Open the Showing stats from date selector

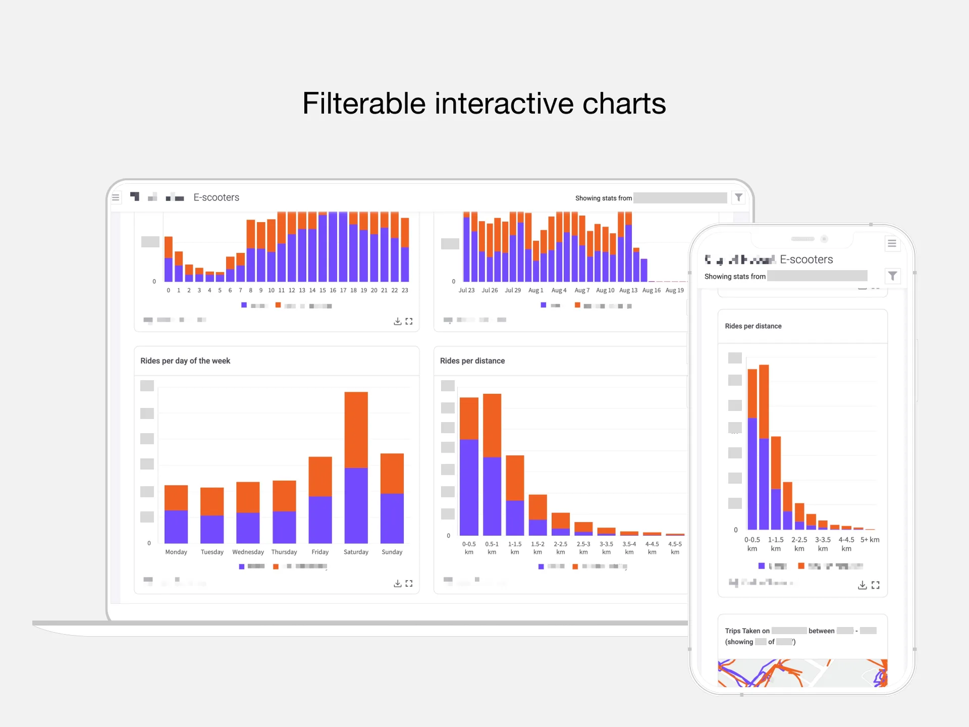(x=681, y=198)
